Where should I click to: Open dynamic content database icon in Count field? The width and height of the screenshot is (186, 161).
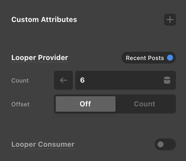pyautogui.click(x=167, y=80)
